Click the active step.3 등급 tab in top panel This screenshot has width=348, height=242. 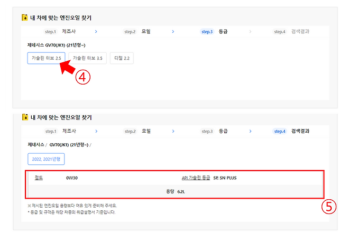pyautogui.click(x=214, y=32)
